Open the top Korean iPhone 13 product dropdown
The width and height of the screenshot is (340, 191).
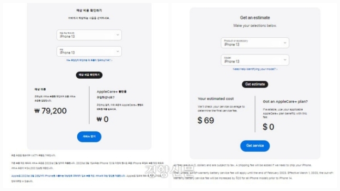89,35
